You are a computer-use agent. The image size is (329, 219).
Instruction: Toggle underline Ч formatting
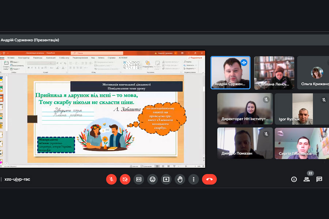(35, 68)
